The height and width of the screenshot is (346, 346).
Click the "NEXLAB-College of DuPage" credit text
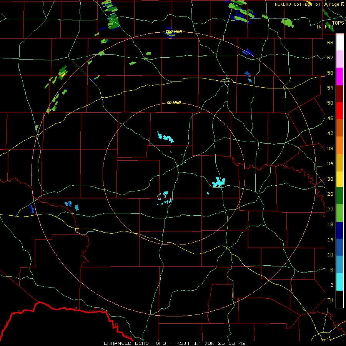(308, 4)
